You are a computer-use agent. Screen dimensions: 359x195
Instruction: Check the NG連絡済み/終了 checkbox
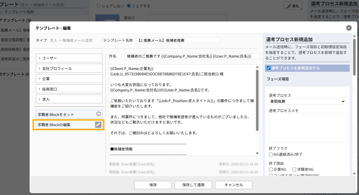click(271, 155)
